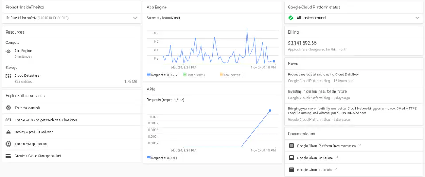Click the API credentials icon

(x=8, y=120)
